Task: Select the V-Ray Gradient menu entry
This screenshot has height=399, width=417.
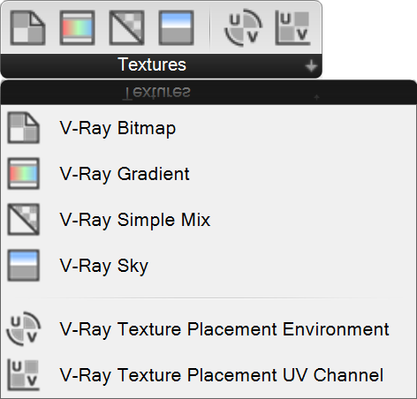Action: (x=125, y=174)
